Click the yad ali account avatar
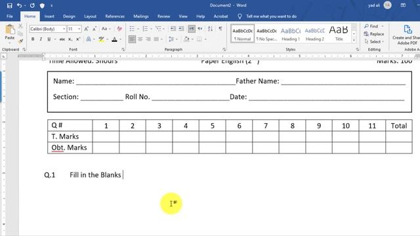 pos(387,5)
